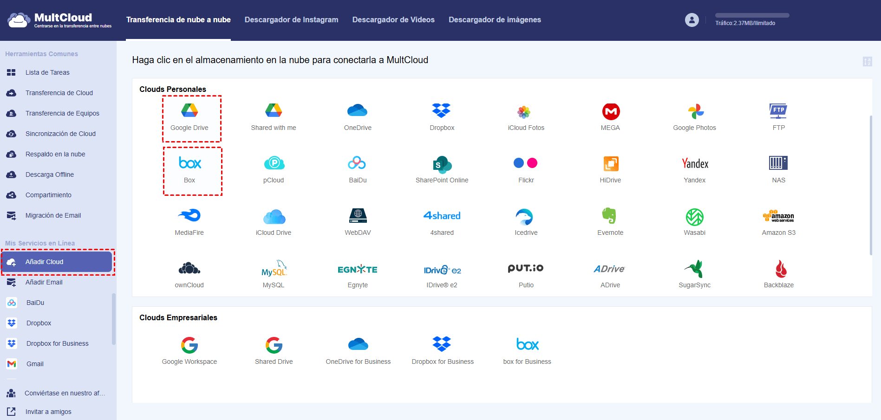Go to Descargador de Videos tab
The width and height of the screenshot is (881, 420).
pos(393,19)
